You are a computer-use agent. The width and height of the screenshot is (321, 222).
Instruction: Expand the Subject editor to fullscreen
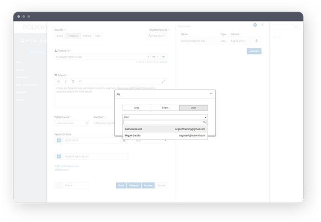coord(163,81)
